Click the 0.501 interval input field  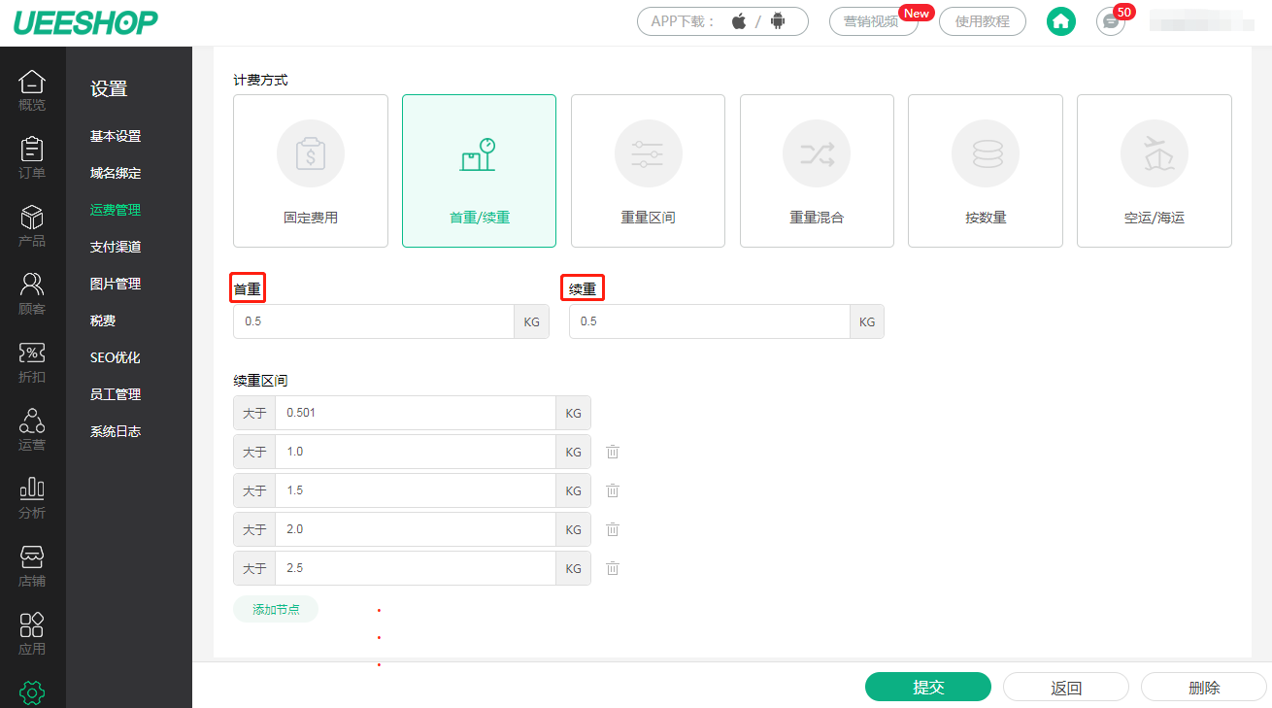pyautogui.click(x=416, y=413)
